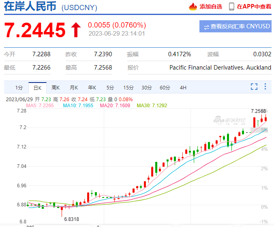Open the three-dot chart options menu
The height and width of the screenshot is (227, 274).
[265, 86]
